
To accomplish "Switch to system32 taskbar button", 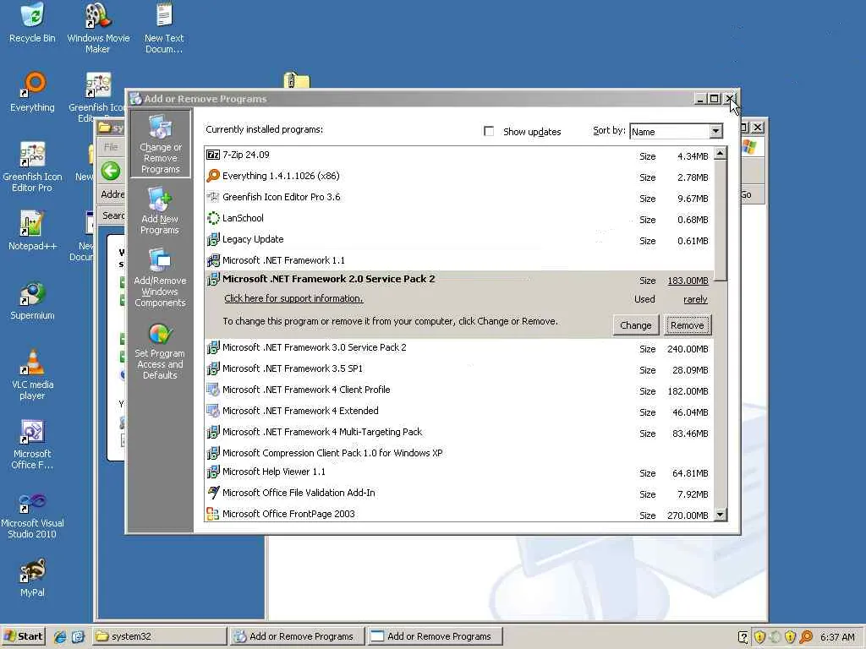I will click(x=160, y=636).
